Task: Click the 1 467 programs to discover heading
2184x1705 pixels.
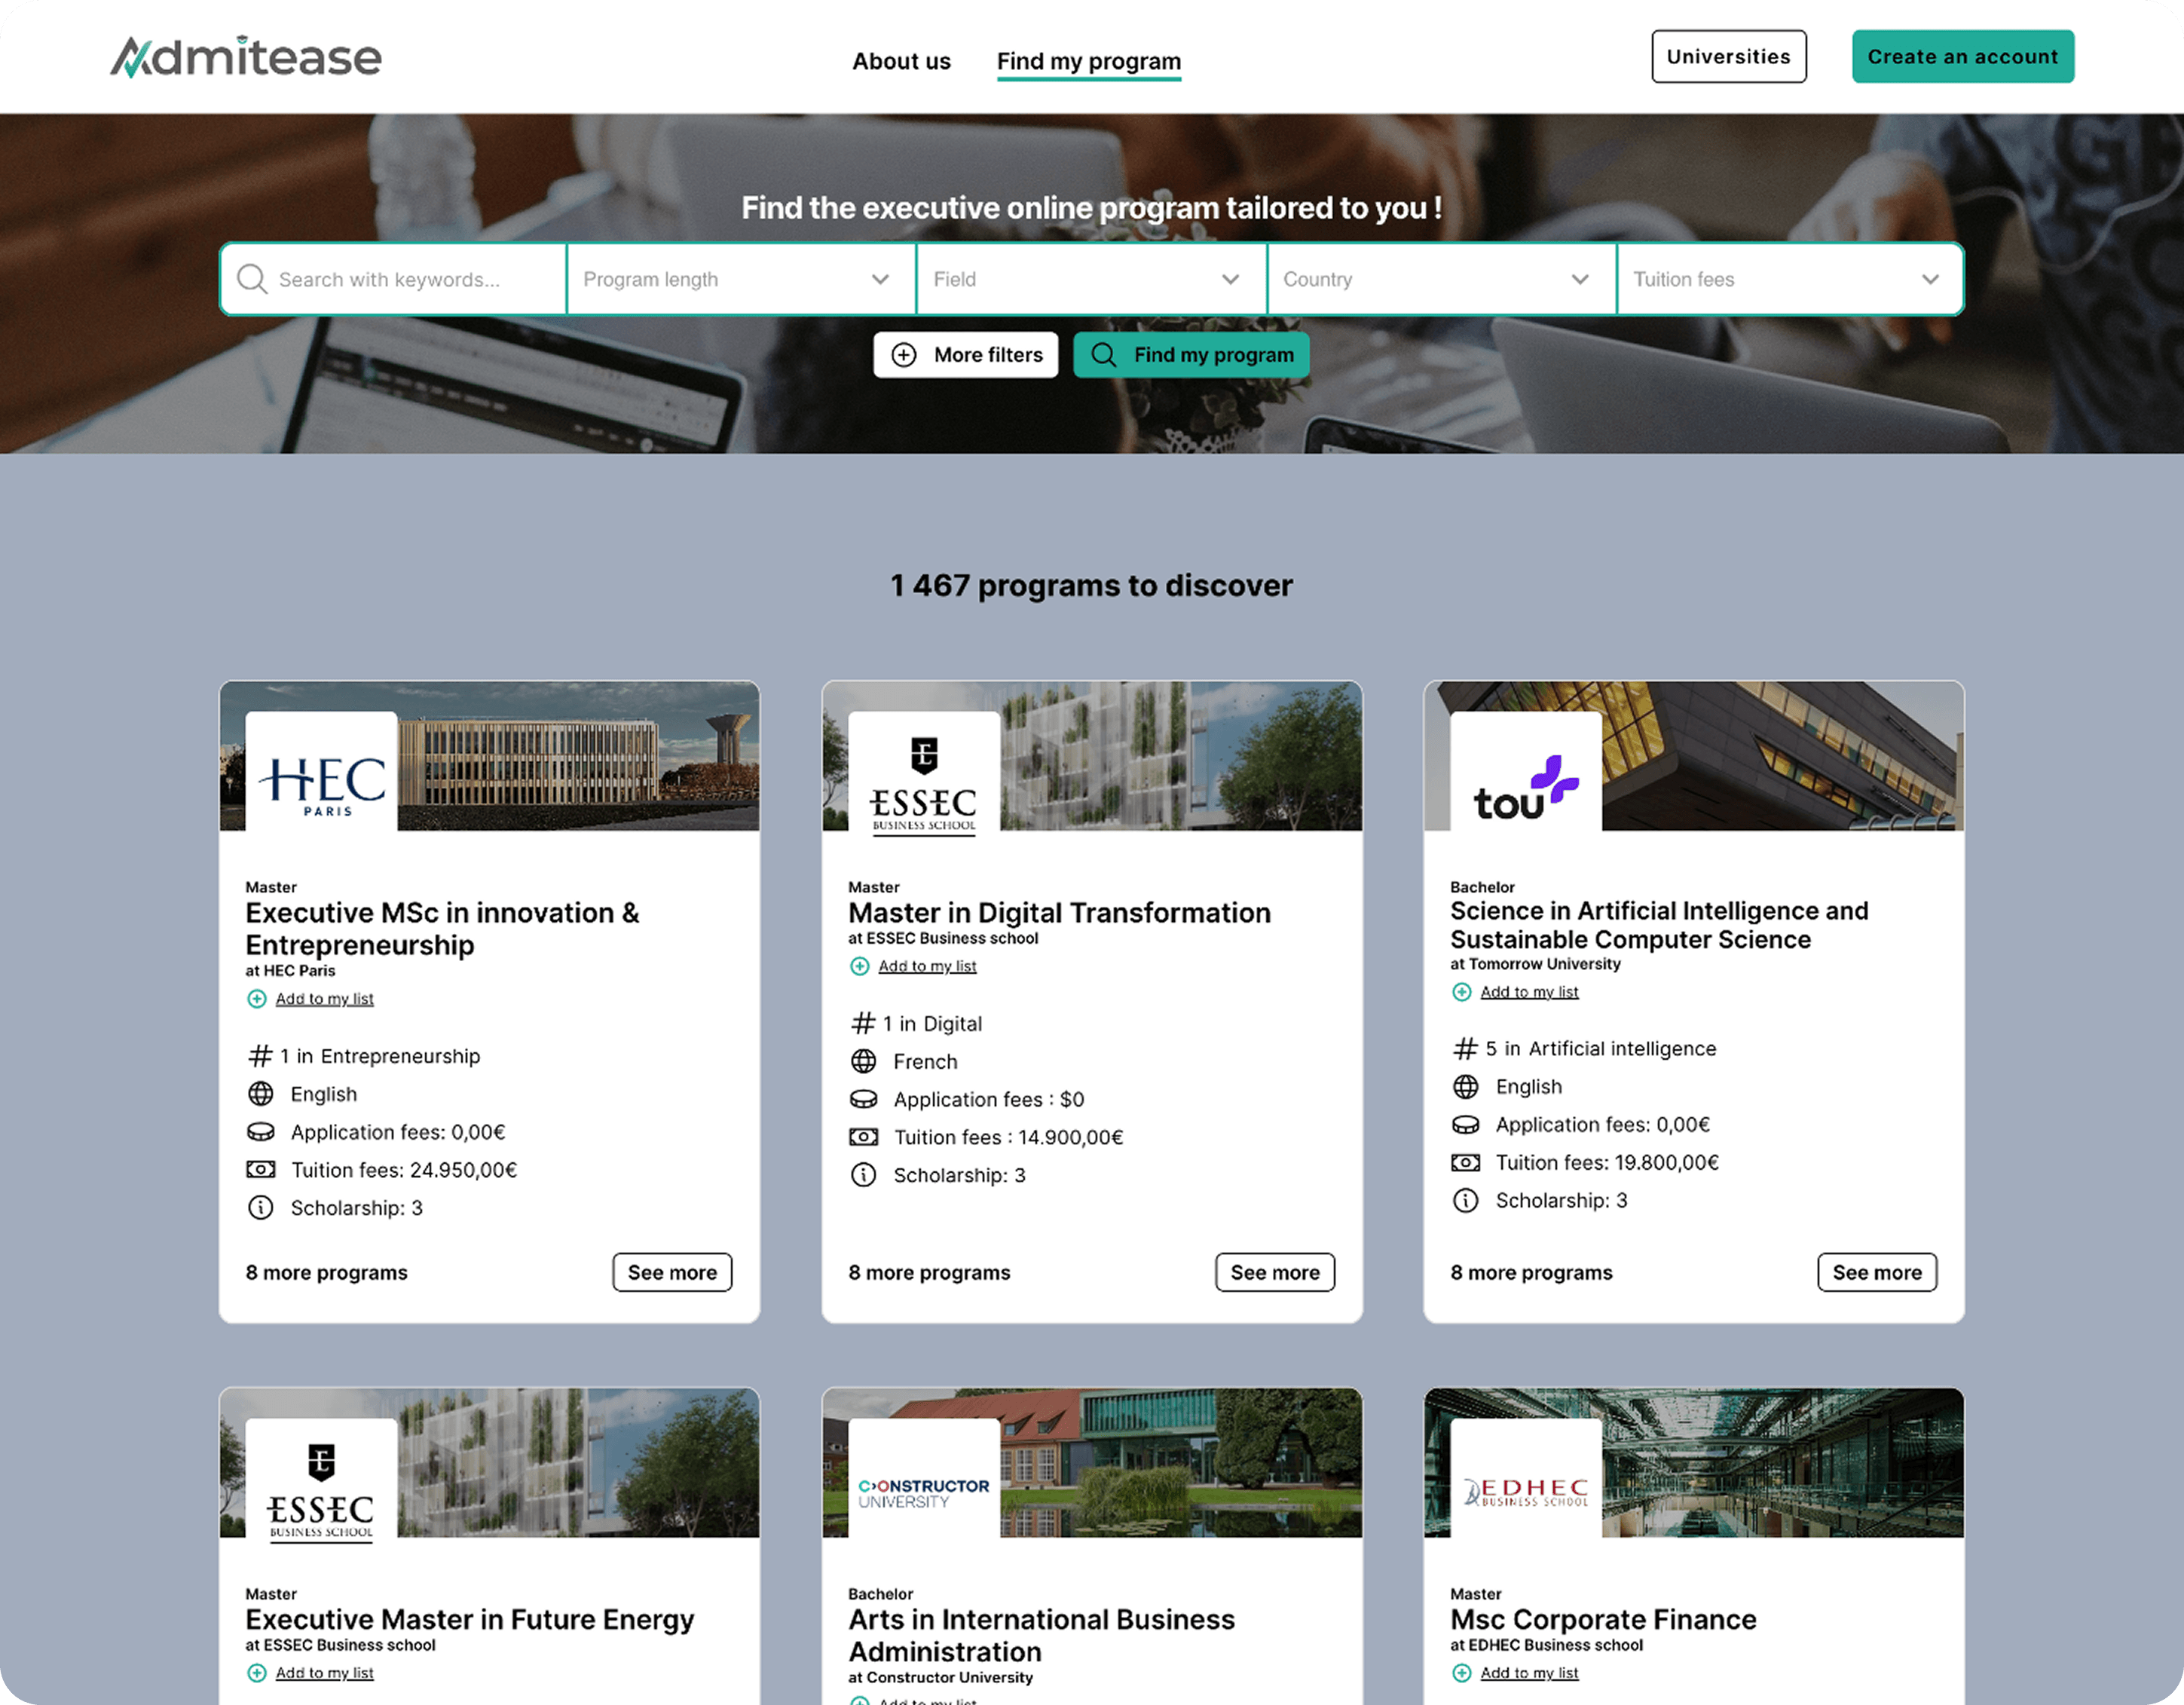Action: click(x=1091, y=586)
